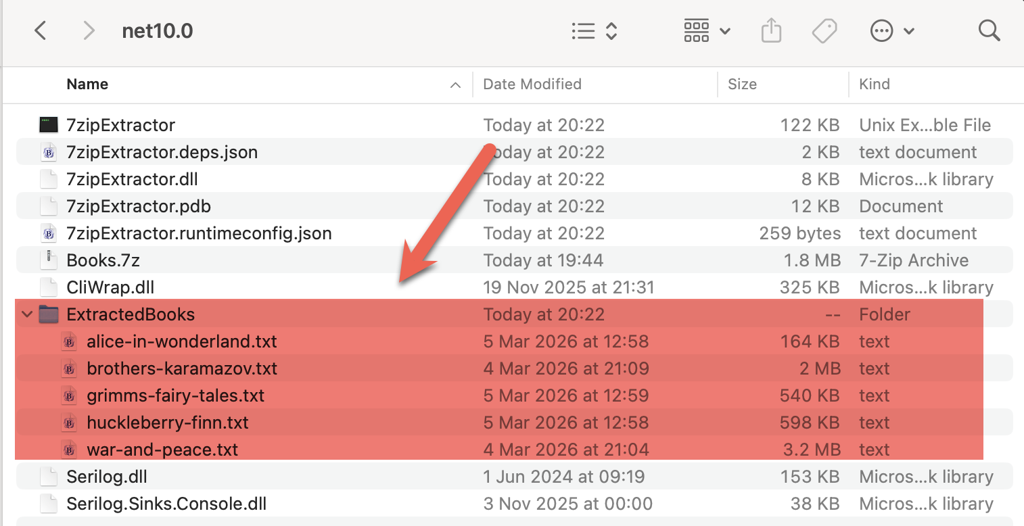The width and height of the screenshot is (1024, 526).
Task: Select the Serilog.dll file row
Action: coord(105,476)
